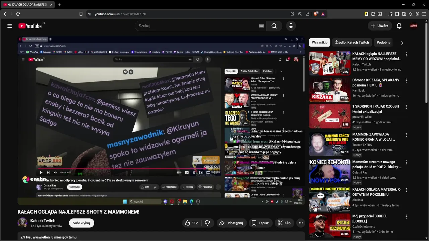Open options for Mój przyjaciel BOXDEL video
The image size is (429, 241).
click(406, 217)
